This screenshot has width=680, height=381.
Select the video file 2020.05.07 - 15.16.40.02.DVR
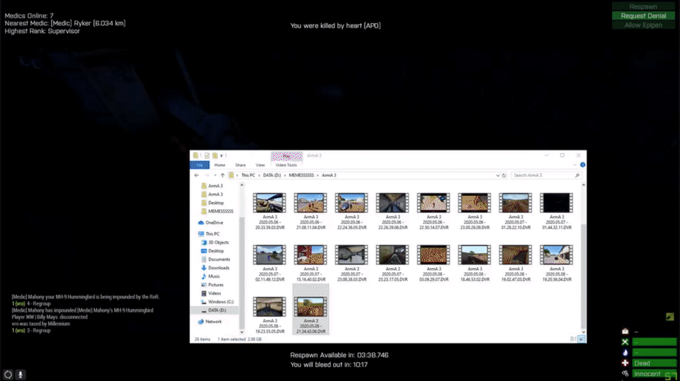(311, 263)
